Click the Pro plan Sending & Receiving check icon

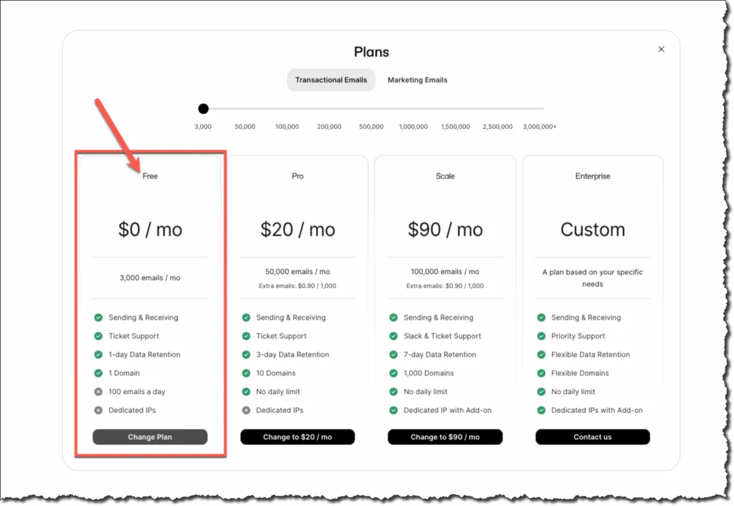click(x=246, y=318)
